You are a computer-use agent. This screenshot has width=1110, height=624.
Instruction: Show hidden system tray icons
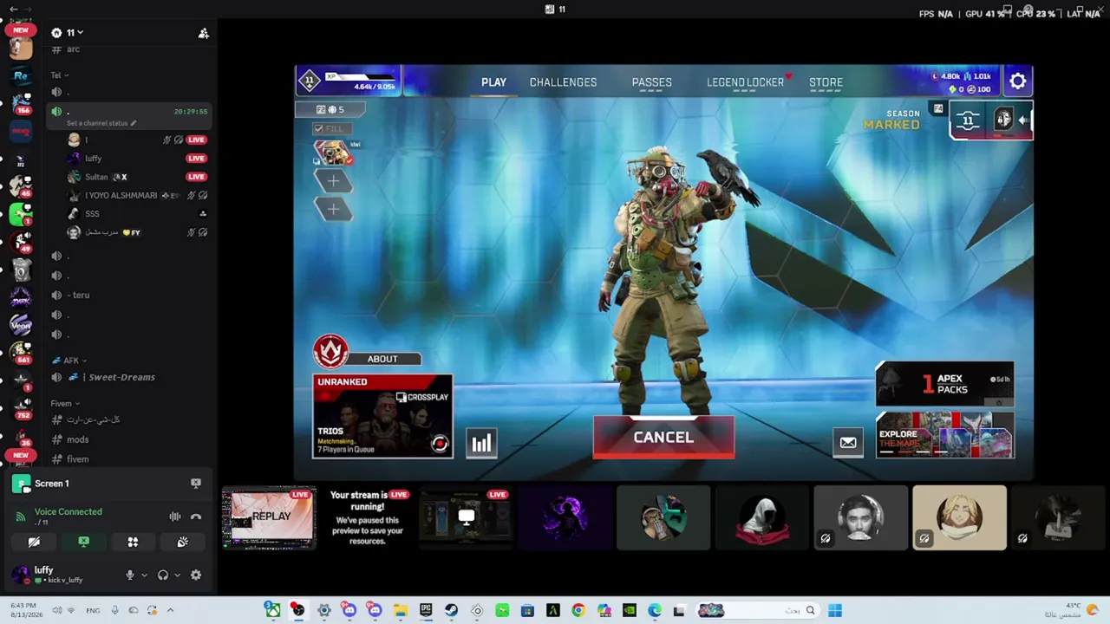[170, 610]
